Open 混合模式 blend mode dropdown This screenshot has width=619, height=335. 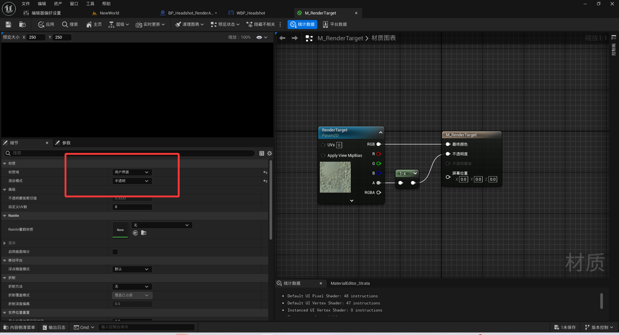[132, 181]
